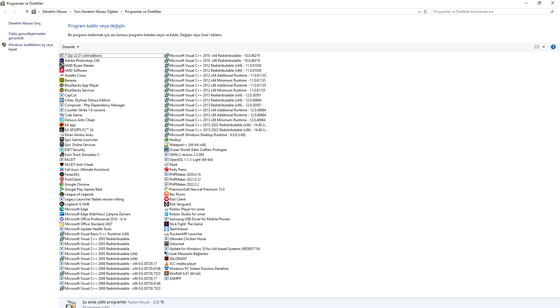
Task: Click the Rec Room icon
Action: (x=167, y=194)
